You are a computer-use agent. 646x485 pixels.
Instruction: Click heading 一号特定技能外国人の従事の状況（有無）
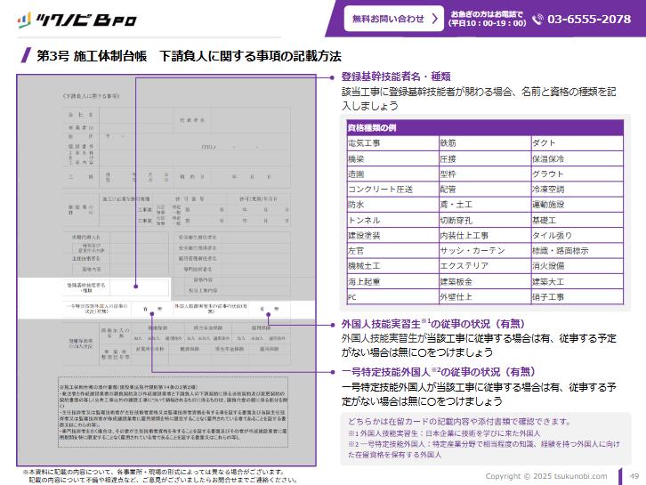[438, 372]
